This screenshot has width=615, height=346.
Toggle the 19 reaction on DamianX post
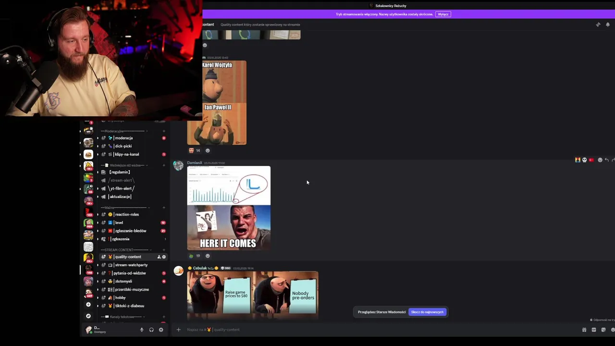tap(195, 256)
